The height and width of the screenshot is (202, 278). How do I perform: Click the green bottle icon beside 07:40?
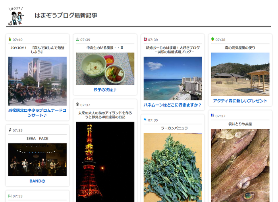[10, 39]
